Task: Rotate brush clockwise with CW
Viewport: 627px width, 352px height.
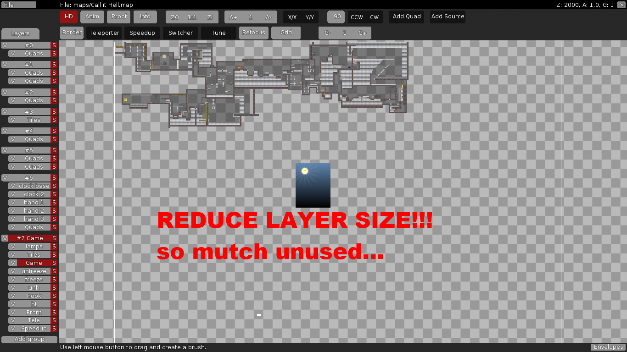Action: (x=375, y=17)
